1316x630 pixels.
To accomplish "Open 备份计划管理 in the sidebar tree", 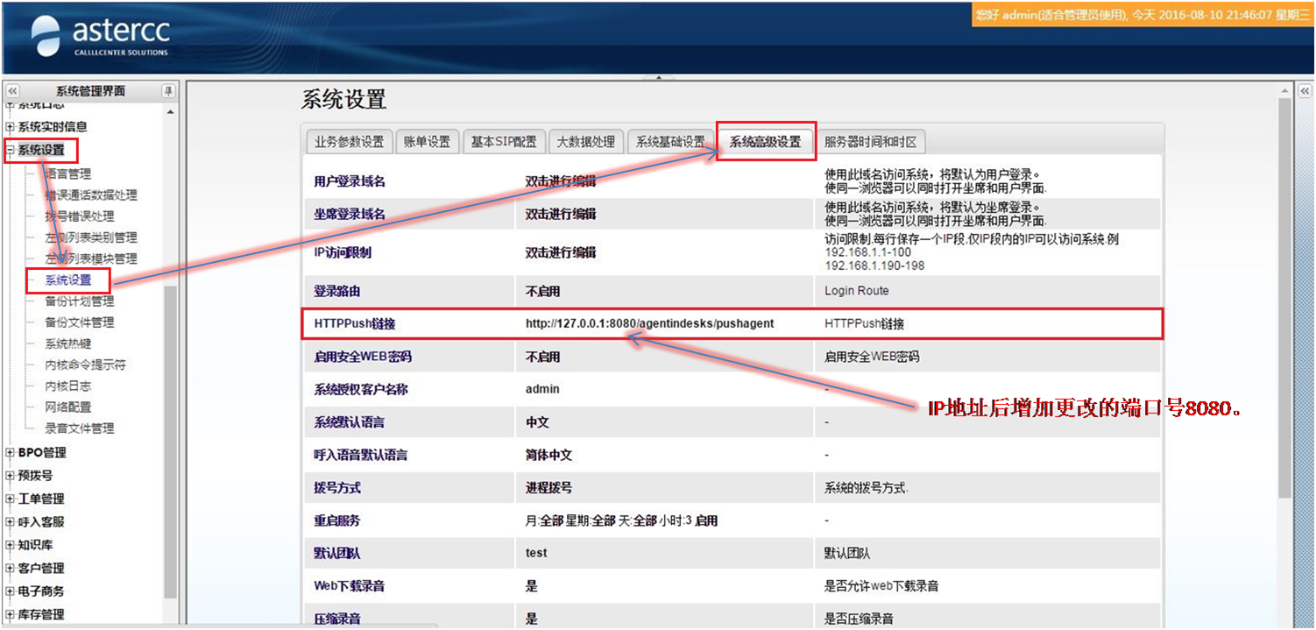I will tap(79, 301).
